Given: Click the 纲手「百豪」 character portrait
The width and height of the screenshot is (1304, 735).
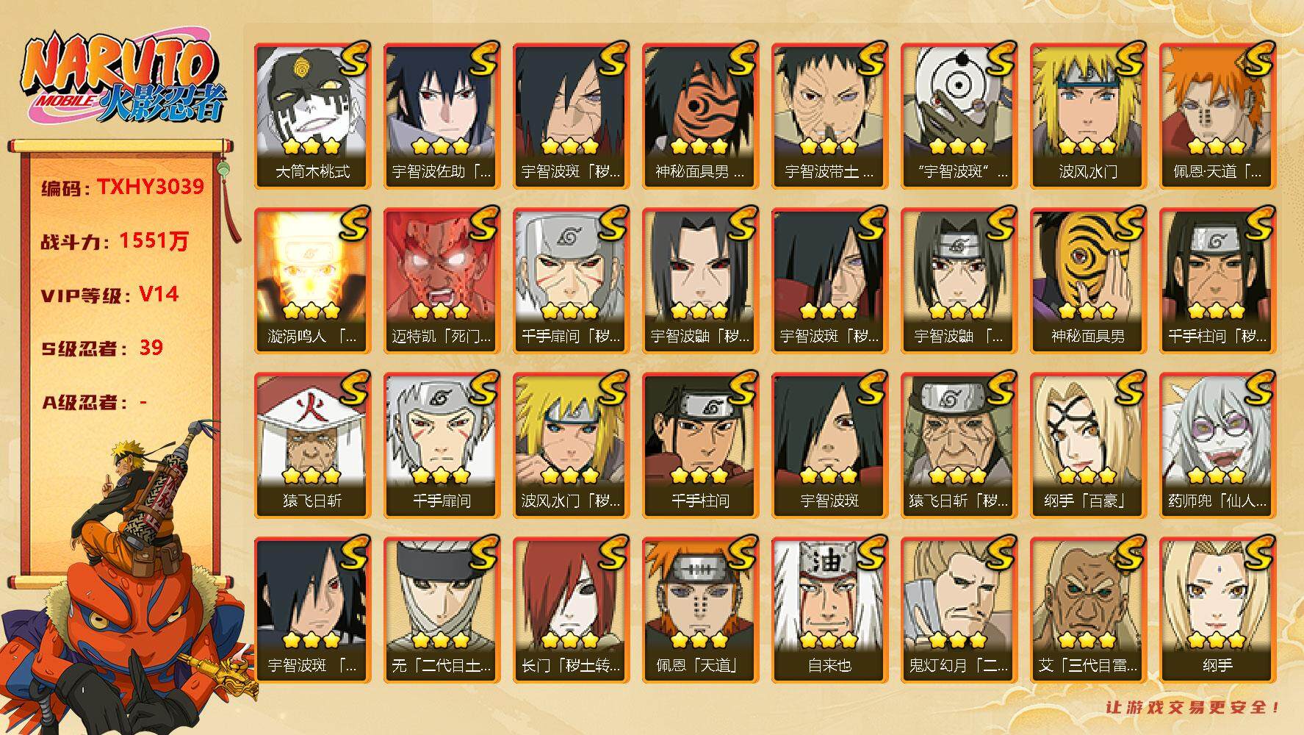Looking at the screenshot, I should click(1088, 445).
